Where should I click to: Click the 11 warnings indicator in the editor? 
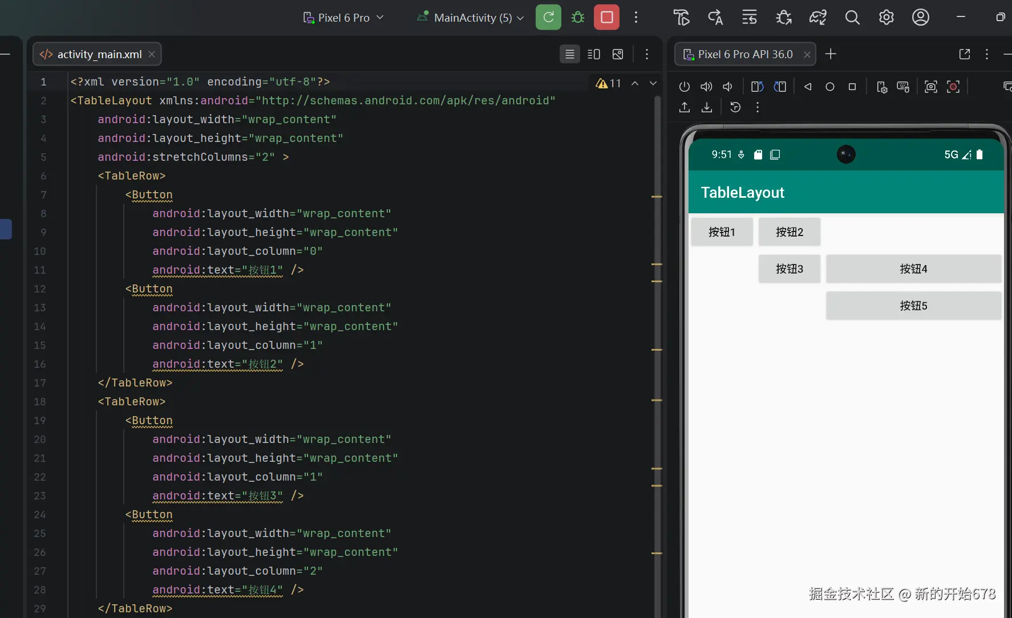(x=608, y=83)
